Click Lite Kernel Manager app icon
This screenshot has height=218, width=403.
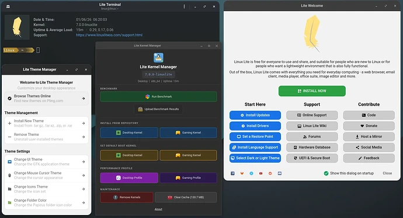click(158, 58)
